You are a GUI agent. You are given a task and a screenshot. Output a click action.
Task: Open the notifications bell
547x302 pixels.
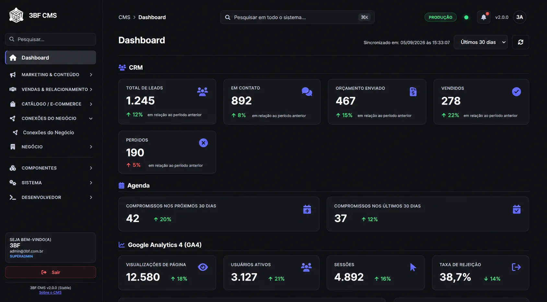coord(483,17)
